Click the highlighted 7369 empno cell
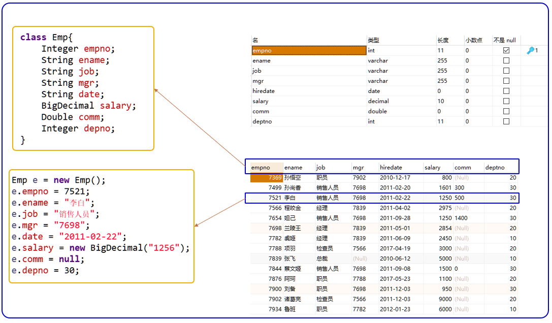 coord(267,178)
